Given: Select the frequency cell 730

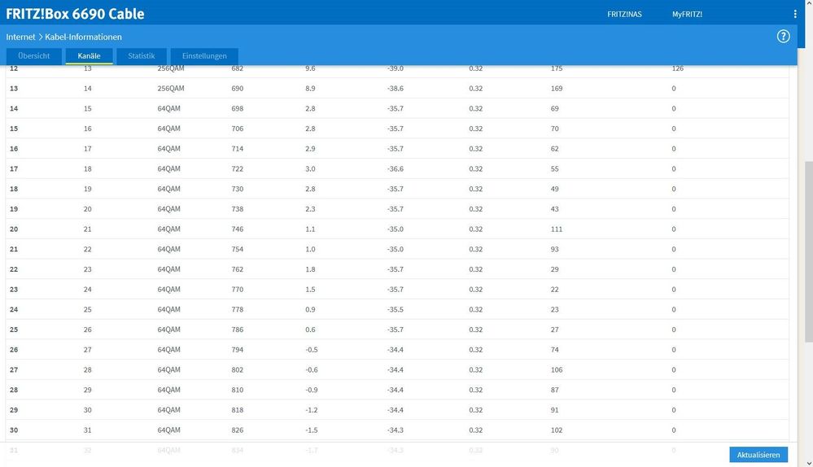Looking at the screenshot, I should (x=238, y=190).
